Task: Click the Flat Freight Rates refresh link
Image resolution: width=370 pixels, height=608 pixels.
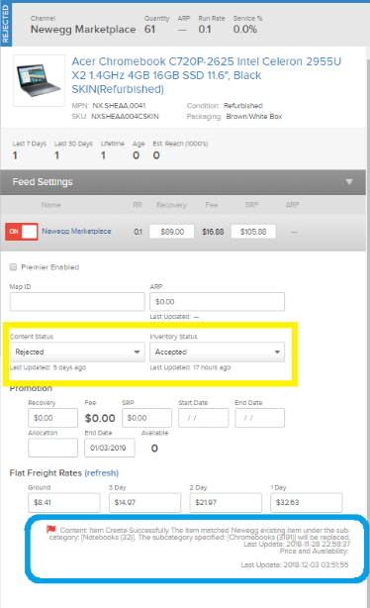Action: tap(102, 473)
